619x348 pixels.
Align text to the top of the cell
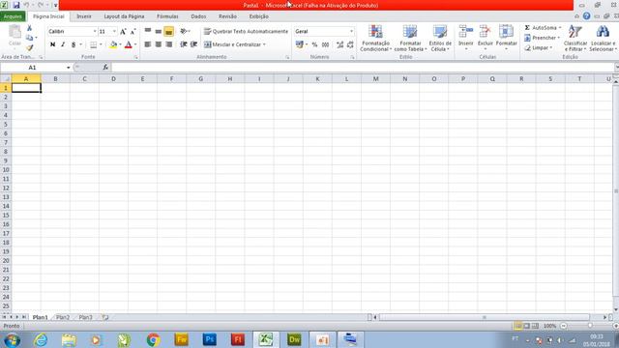click(148, 31)
